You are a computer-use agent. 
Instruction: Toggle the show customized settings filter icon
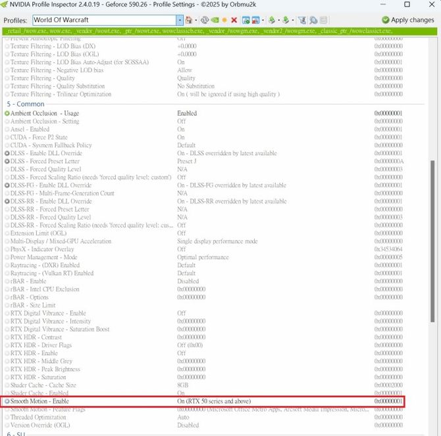(x=302, y=20)
